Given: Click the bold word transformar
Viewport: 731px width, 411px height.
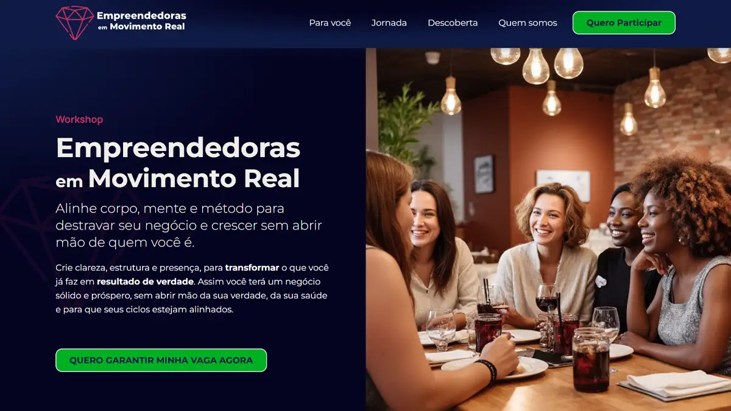Looking at the screenshot, I should pos(252,267).
